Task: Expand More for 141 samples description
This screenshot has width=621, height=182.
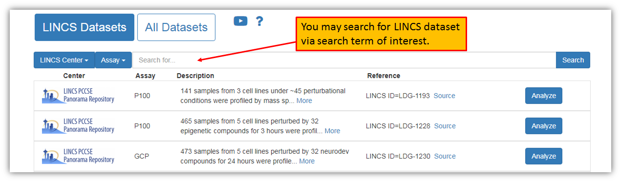Action: click(x=304, y=101)
